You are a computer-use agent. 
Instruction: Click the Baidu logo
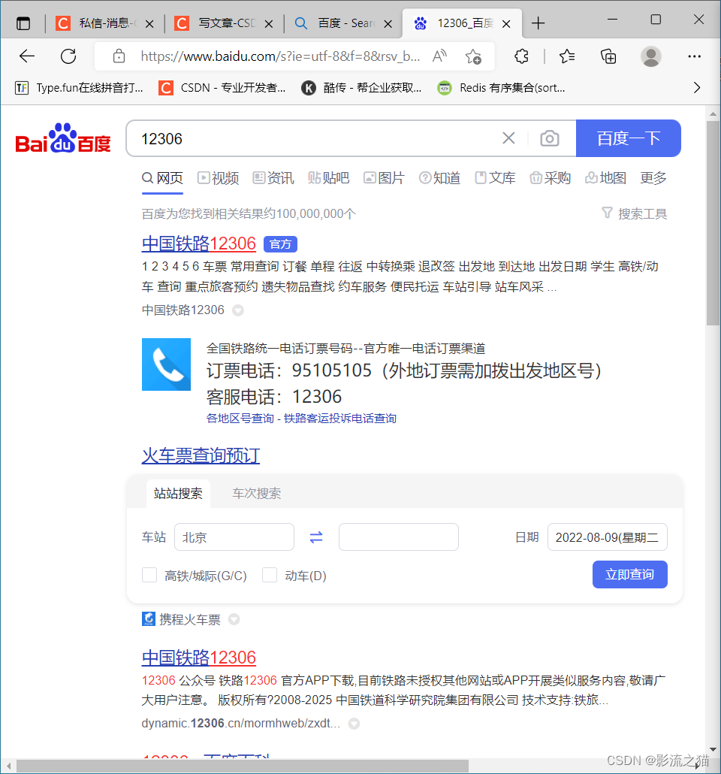pos(63,138)
